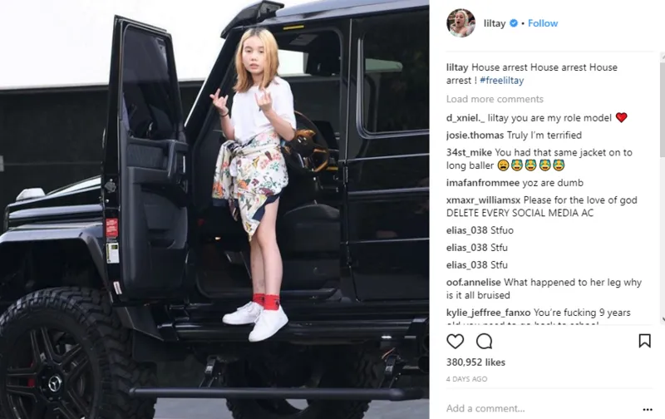The width and height of the screenshot is (665, 419).
Task: Click the Add a comment field
Action: click(x=541, y=408)
